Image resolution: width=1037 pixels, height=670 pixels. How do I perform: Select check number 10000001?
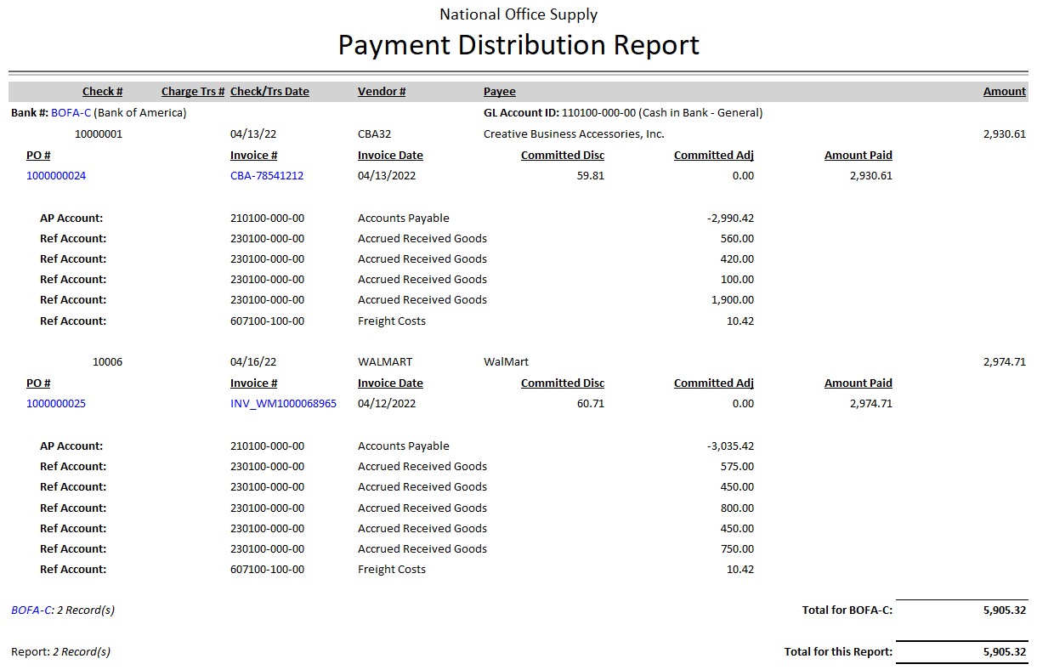tap(99, 133)
